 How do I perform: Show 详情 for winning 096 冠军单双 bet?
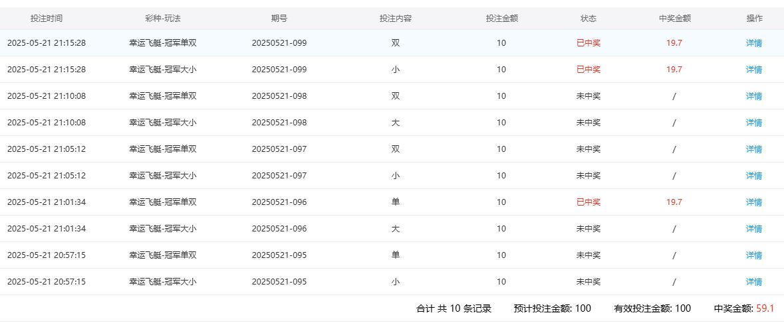[753, 202]
